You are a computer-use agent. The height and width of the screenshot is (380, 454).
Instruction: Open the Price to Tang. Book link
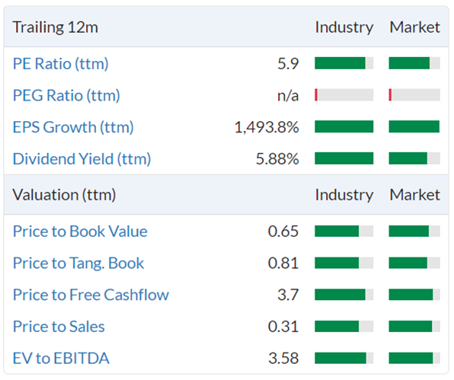78,263
